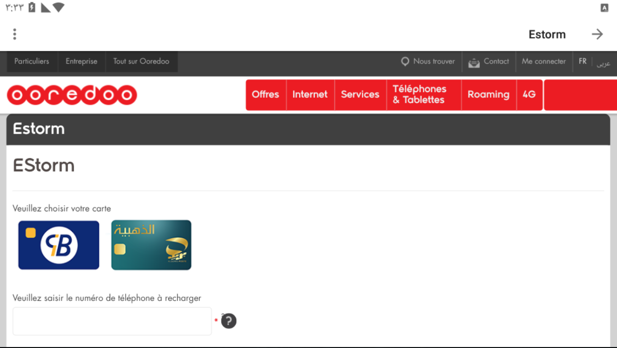Open the Offres menu
This screenshot has height=348, width=617.
[266, 95]
